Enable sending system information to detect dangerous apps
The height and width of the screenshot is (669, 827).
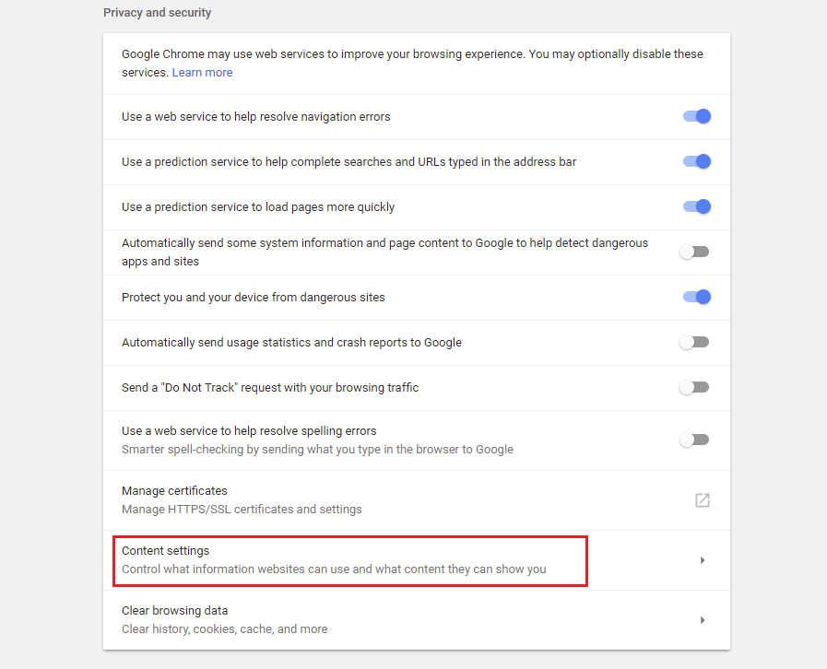point(694,252)
